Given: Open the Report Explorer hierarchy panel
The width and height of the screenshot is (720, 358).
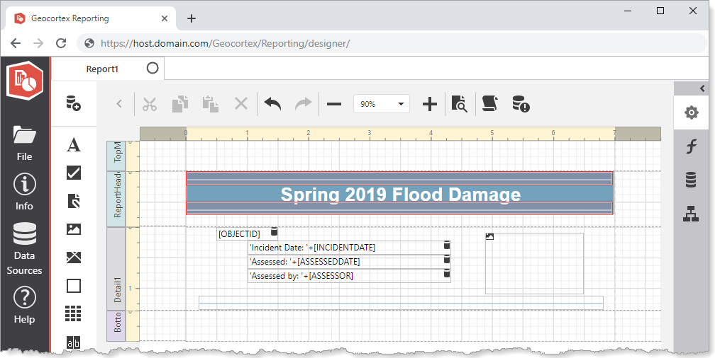Looking at the screenshot, I should (x=691, y=214).
